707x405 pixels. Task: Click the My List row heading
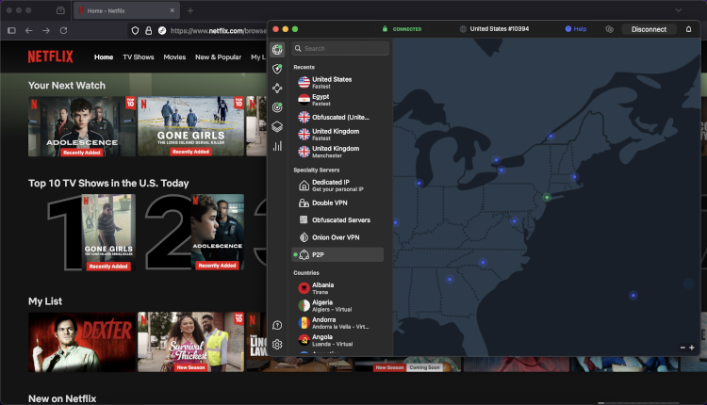45,301
